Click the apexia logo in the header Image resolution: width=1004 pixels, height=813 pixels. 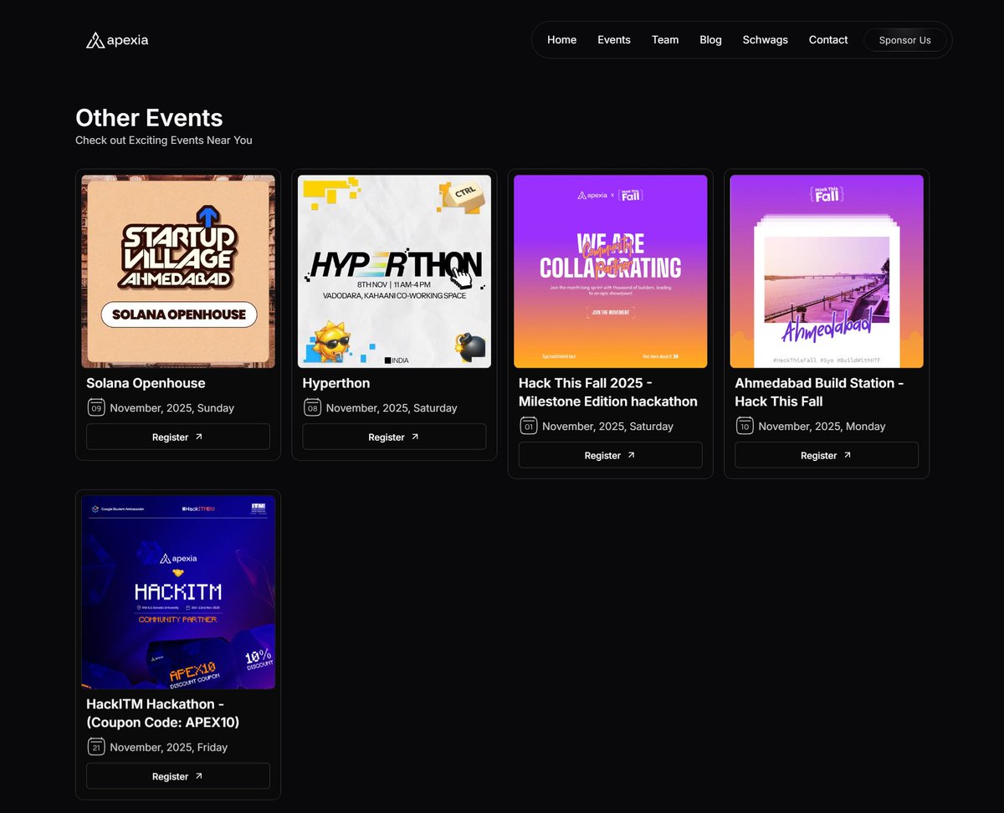pyautogui.click(x=117, y=40)
